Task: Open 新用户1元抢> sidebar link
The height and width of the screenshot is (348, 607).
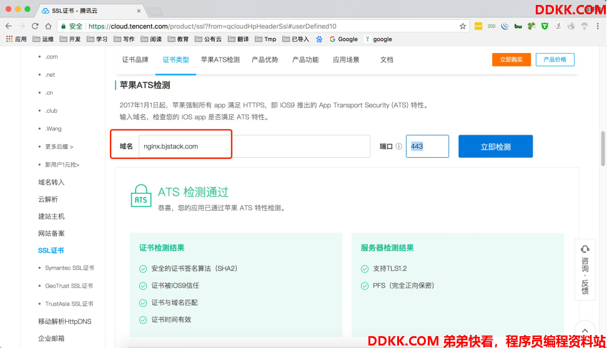Action: click(62, 165)
